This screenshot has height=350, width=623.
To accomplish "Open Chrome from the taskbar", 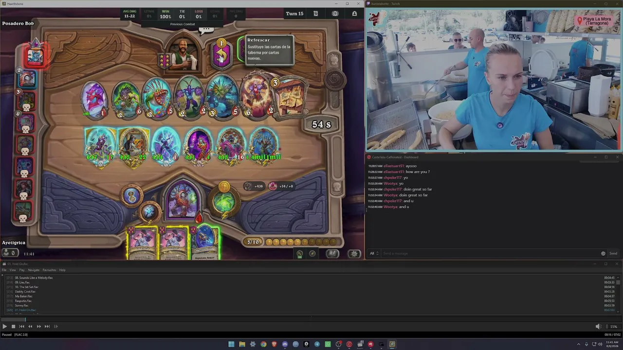I will (x=263, y=344).
